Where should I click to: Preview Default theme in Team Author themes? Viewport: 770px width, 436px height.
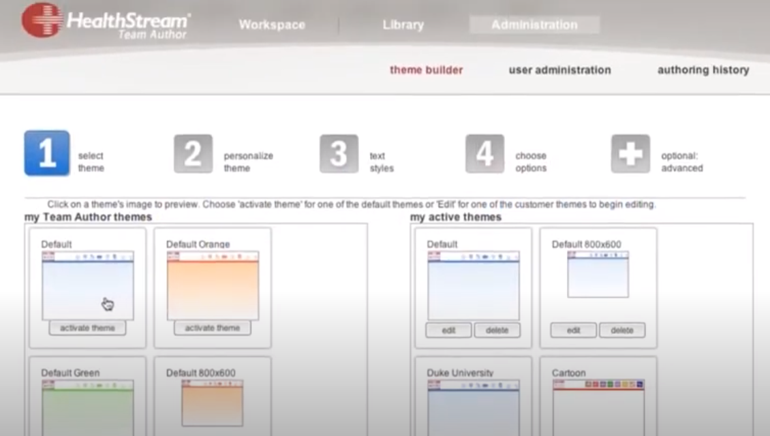(x=88, y=285)
